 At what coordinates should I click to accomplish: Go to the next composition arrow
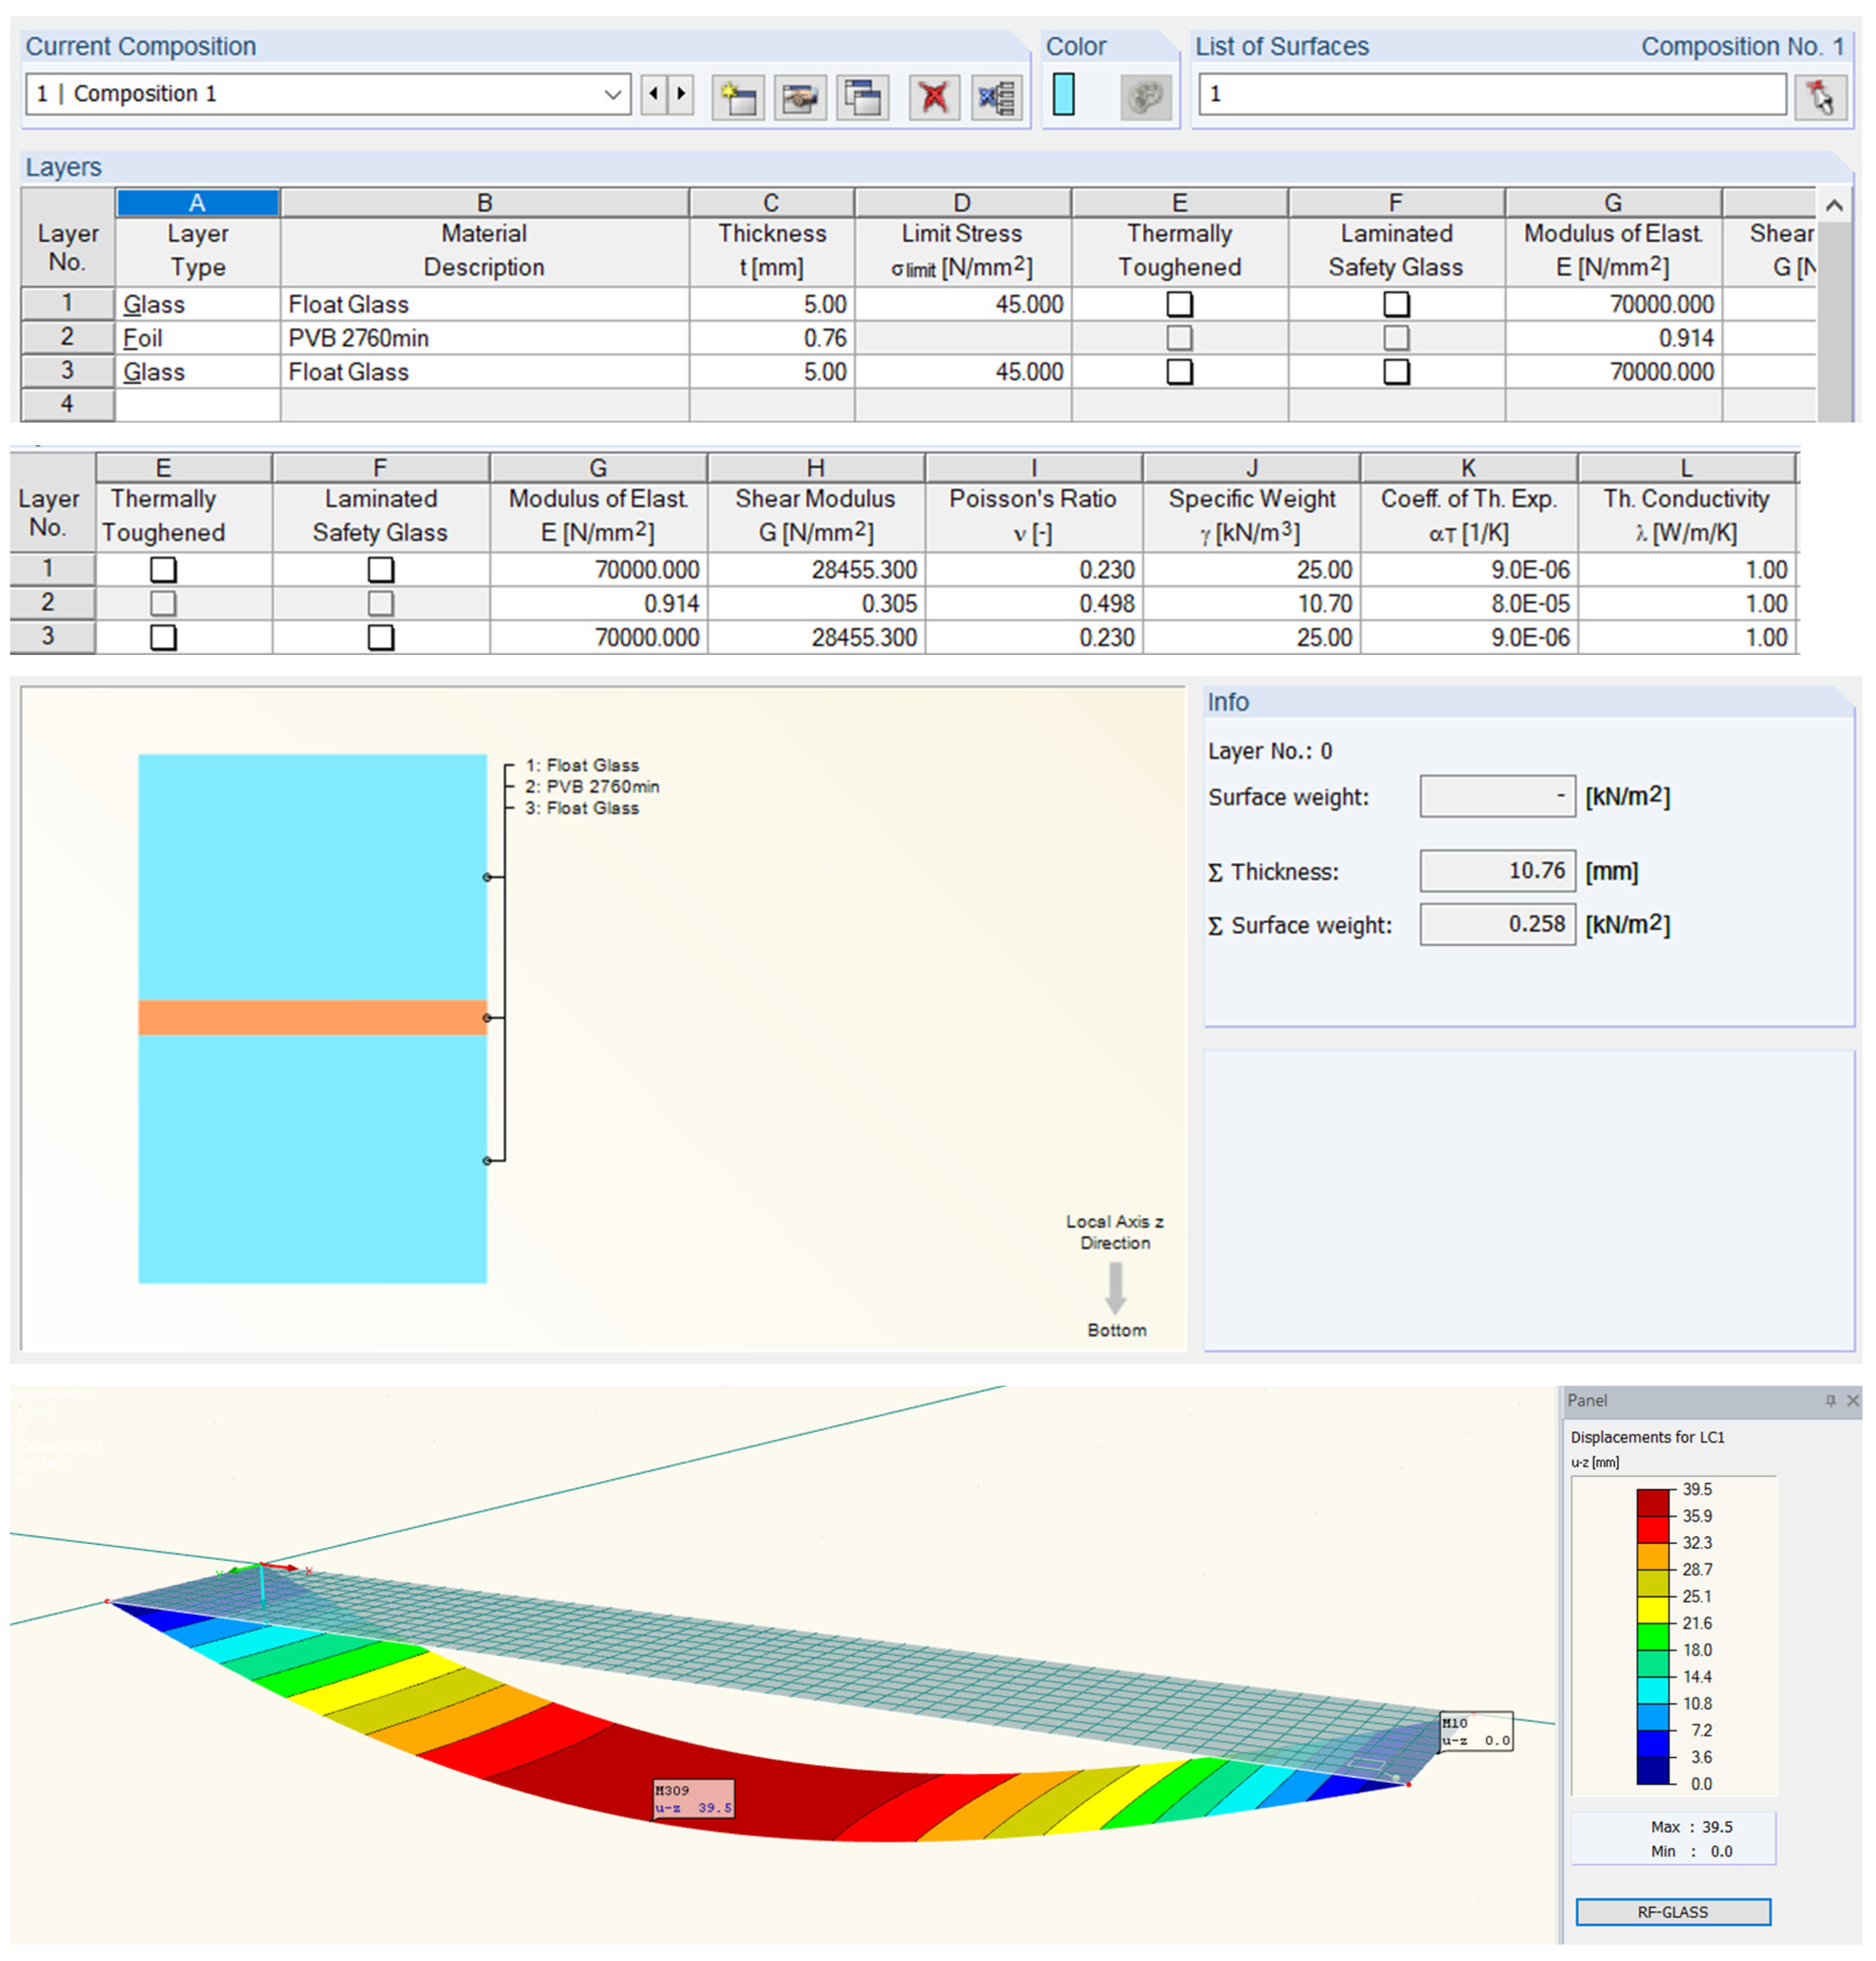click(x=682, y=94)
